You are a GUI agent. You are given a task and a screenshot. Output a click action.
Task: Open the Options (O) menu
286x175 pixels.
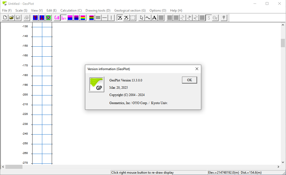point(158,11)
